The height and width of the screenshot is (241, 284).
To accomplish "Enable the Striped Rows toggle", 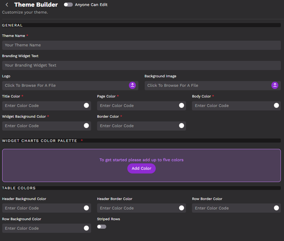I will pyautogui.click(x=101, y=227).
